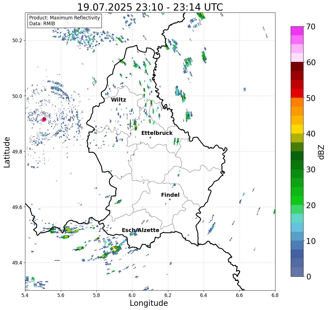Click the 49.8 latitude tick label
Image resolution: width=328 pixels, height=310 pixels.
pos(17,152)
